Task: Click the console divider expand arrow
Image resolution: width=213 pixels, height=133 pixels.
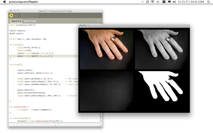Action: 55,125
